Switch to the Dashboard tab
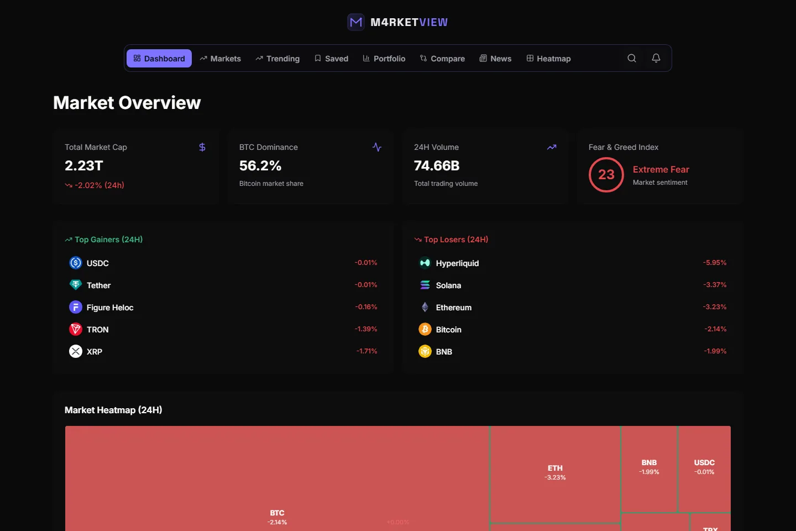Viewport: 796px width, 531px height. click(159, 58)
